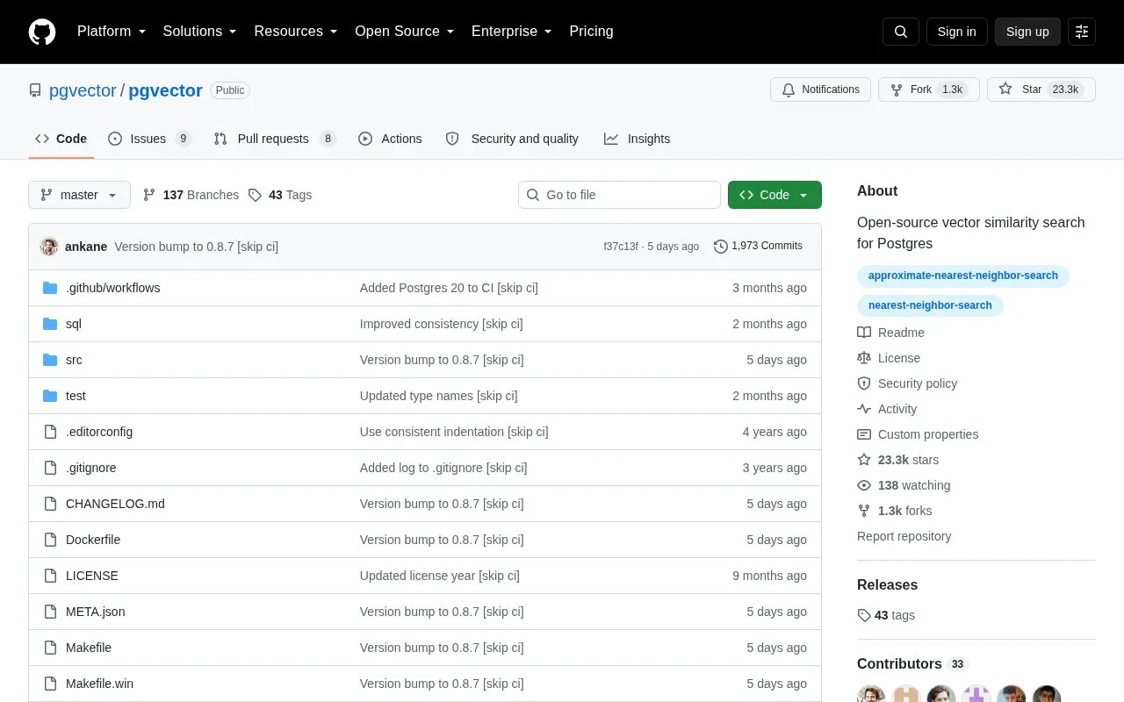Click the repository icon before pgvector
This screenshot has height=702, width=1124.
pyautogui.click(x=35, y=90)
